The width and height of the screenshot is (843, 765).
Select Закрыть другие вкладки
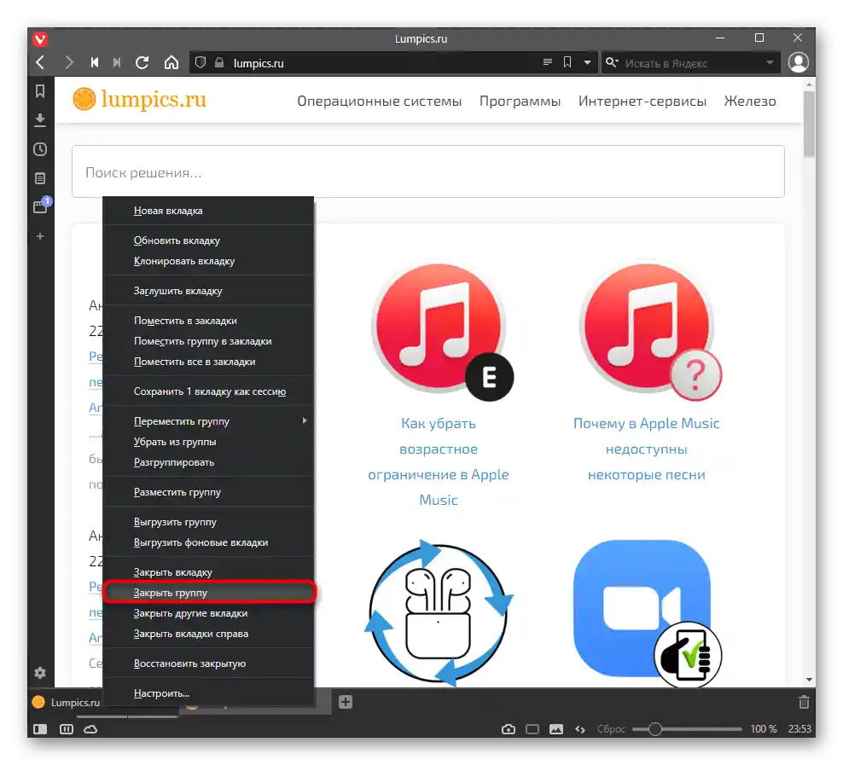click(x=208, y=613)
